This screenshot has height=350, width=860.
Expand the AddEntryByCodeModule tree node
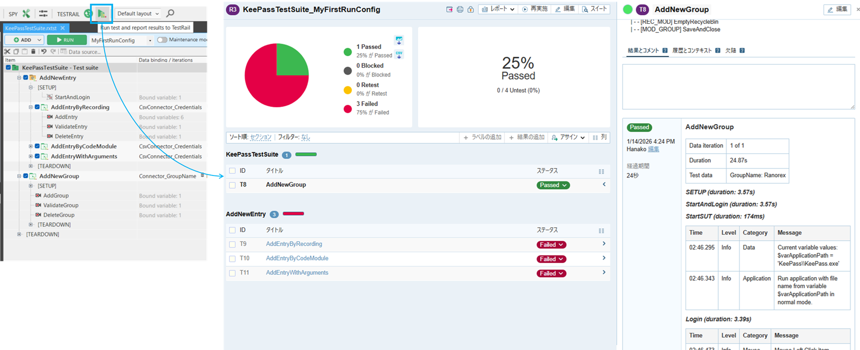point(31,146)
